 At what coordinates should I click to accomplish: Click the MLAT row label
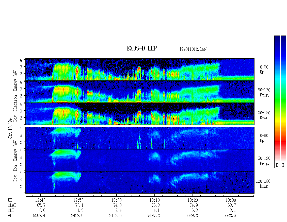12,205
